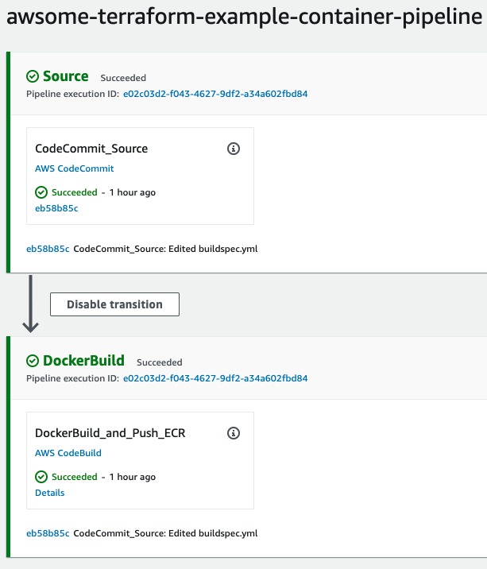Click the DockerBuild_and_Push_ECR action name

coord(110,433)
